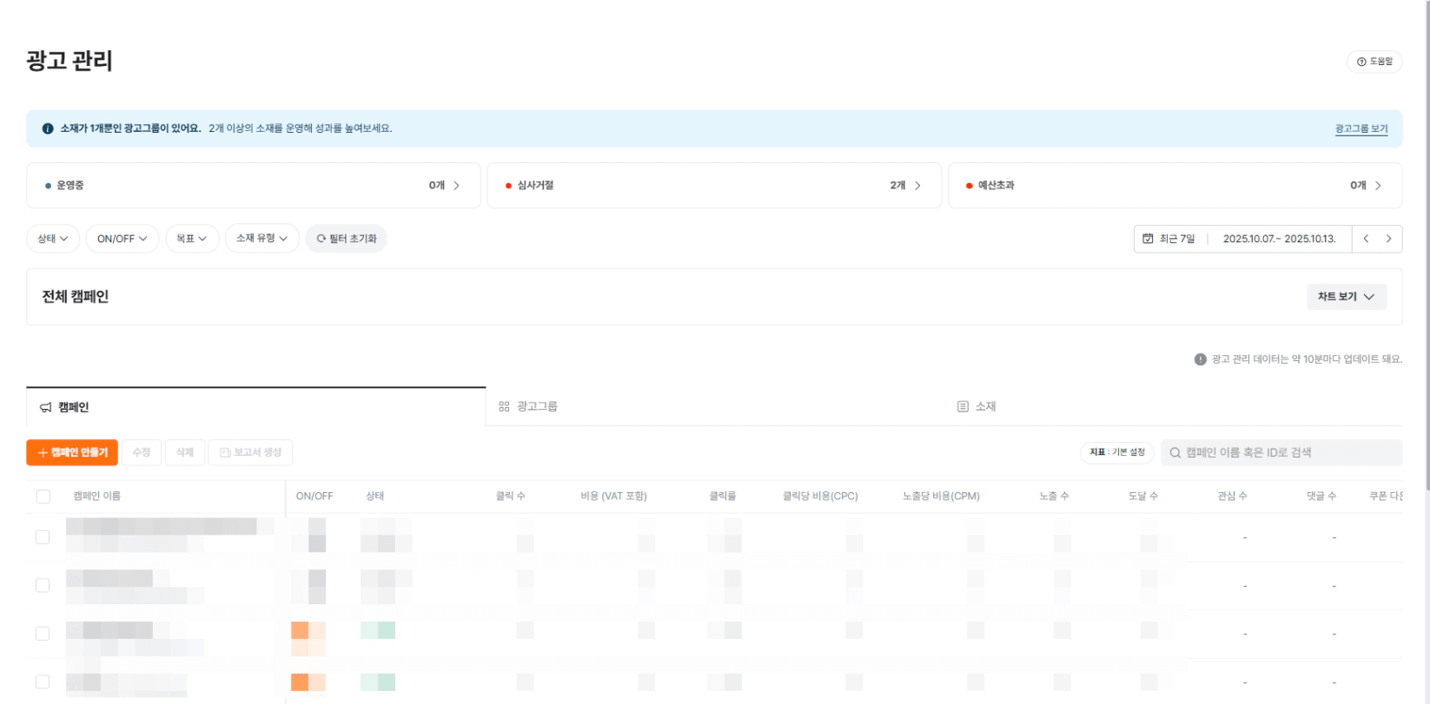The image size is (1430, 704).
Task: Open 심사거절 status card arrow
Action: tap(917, 186)
